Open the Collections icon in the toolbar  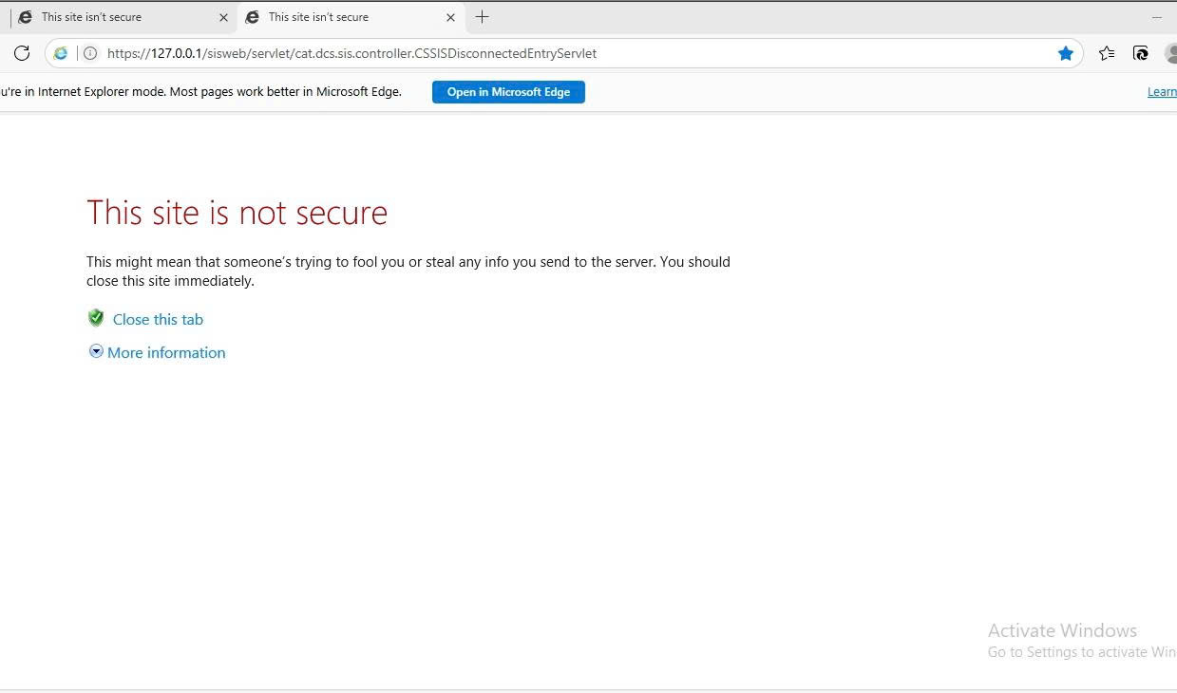pyautogui.click(x=1141, y=53)
